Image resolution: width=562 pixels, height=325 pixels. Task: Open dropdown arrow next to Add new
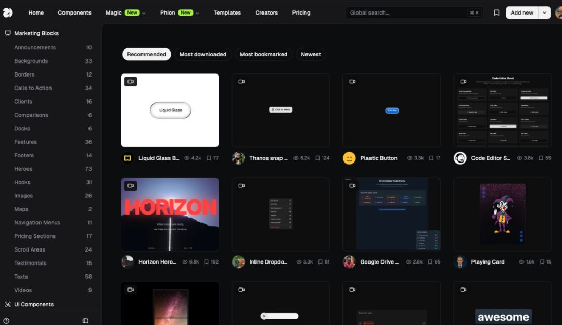(544, 12)
